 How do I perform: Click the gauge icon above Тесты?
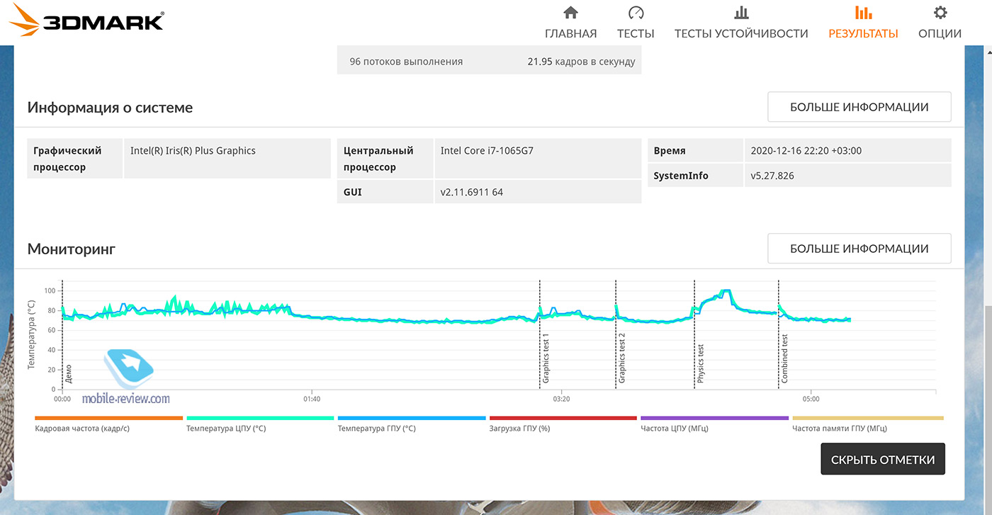(636, 13)
